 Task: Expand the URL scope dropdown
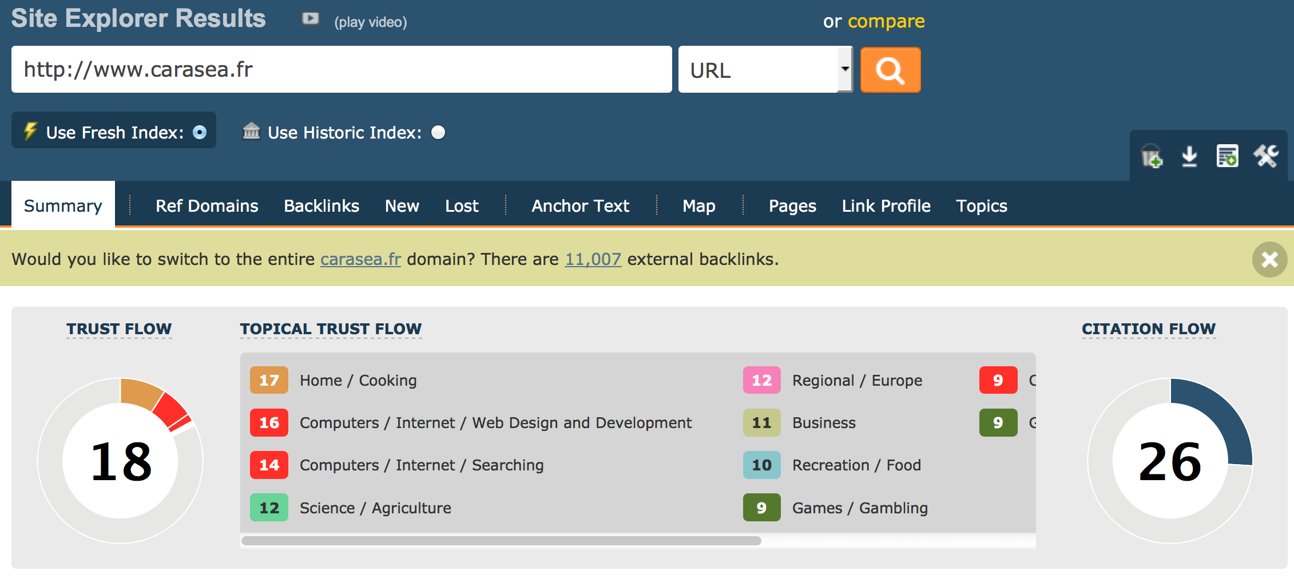point(765,69)
